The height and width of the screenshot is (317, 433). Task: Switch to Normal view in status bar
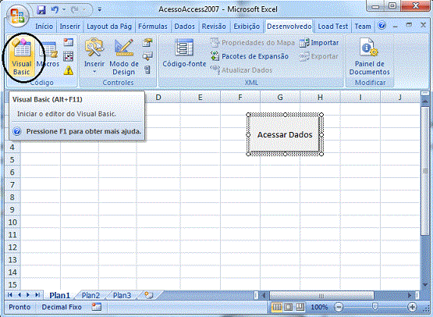277,307
